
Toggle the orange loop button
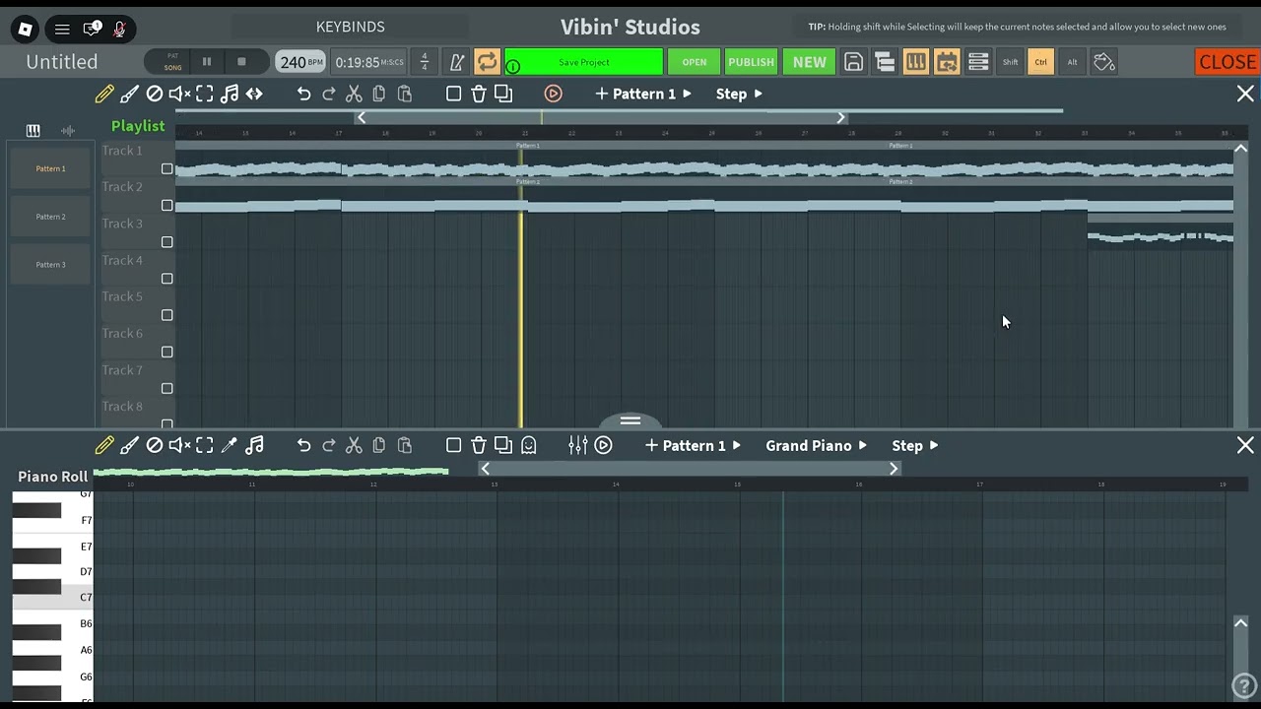487,62
